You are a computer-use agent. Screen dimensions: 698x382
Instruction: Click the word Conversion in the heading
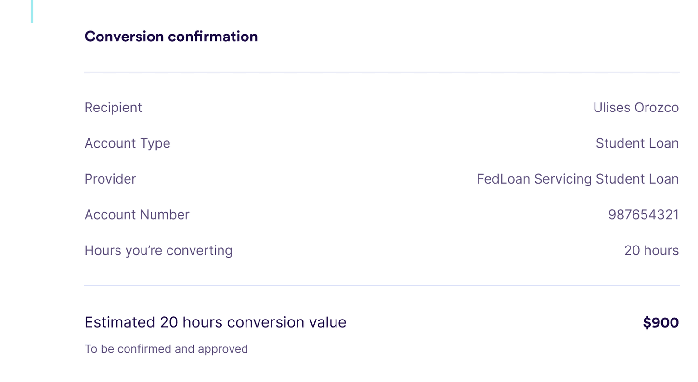[x=124, y=37]
